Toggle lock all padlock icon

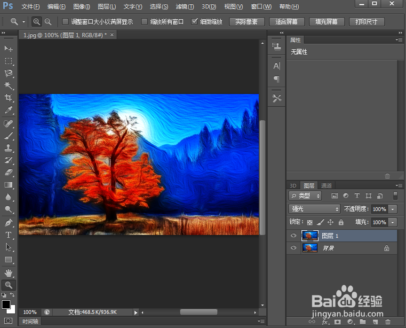click(341, 222)
